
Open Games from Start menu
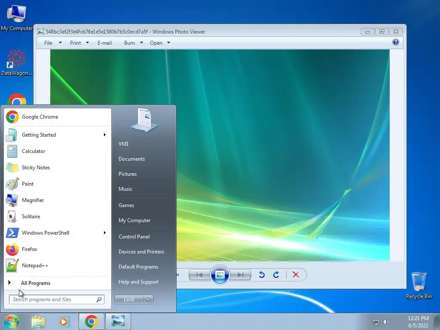tap(144, 205)
